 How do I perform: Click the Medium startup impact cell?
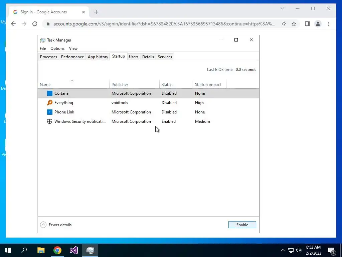click(x=202, y=121)
